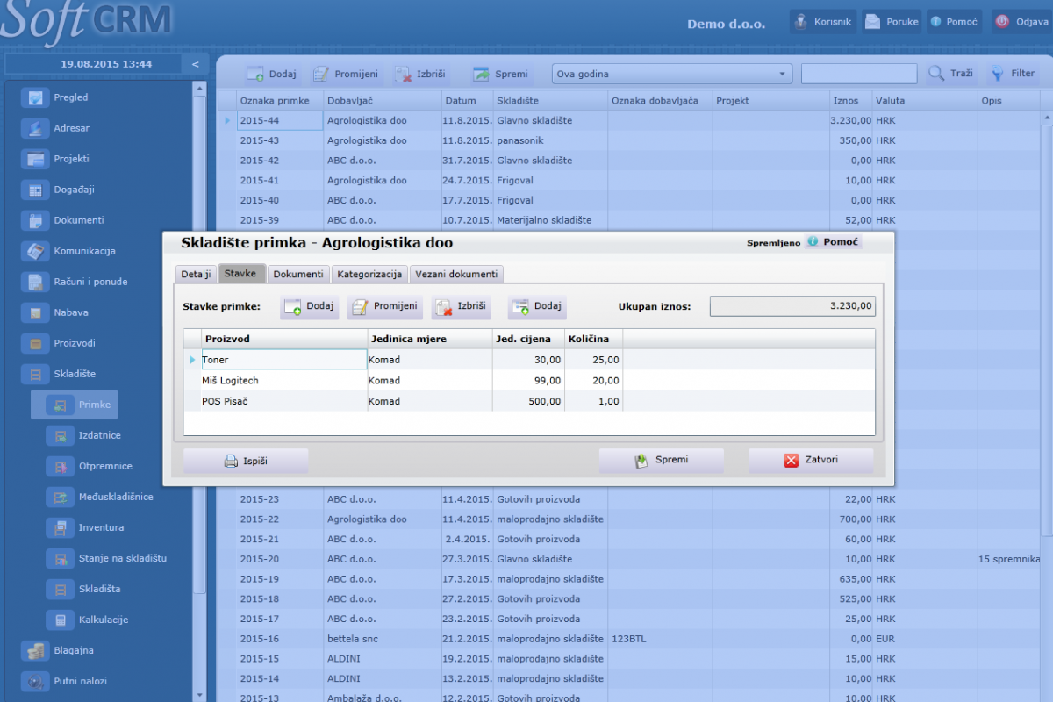Viewport: 1053px width, 702px height.
Task: Switch to the Stavke tab
Action: pyautogui.click(x=240, y=273)
